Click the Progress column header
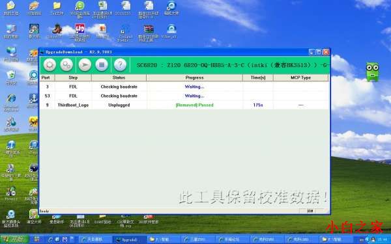391x244 pixels. tap(194, 77)
